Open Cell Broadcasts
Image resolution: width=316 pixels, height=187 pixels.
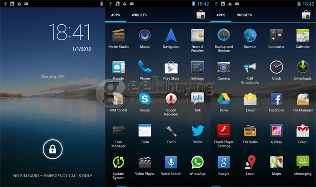[x=250, y=67]
